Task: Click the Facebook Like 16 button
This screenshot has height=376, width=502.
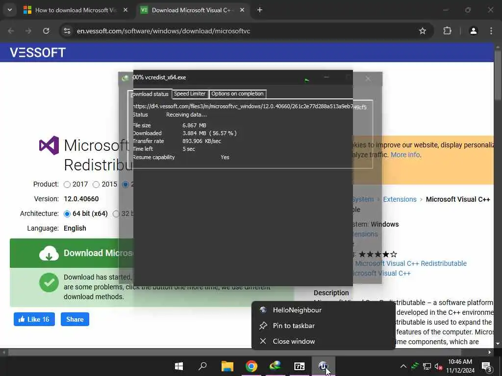Action: (34, 319)
